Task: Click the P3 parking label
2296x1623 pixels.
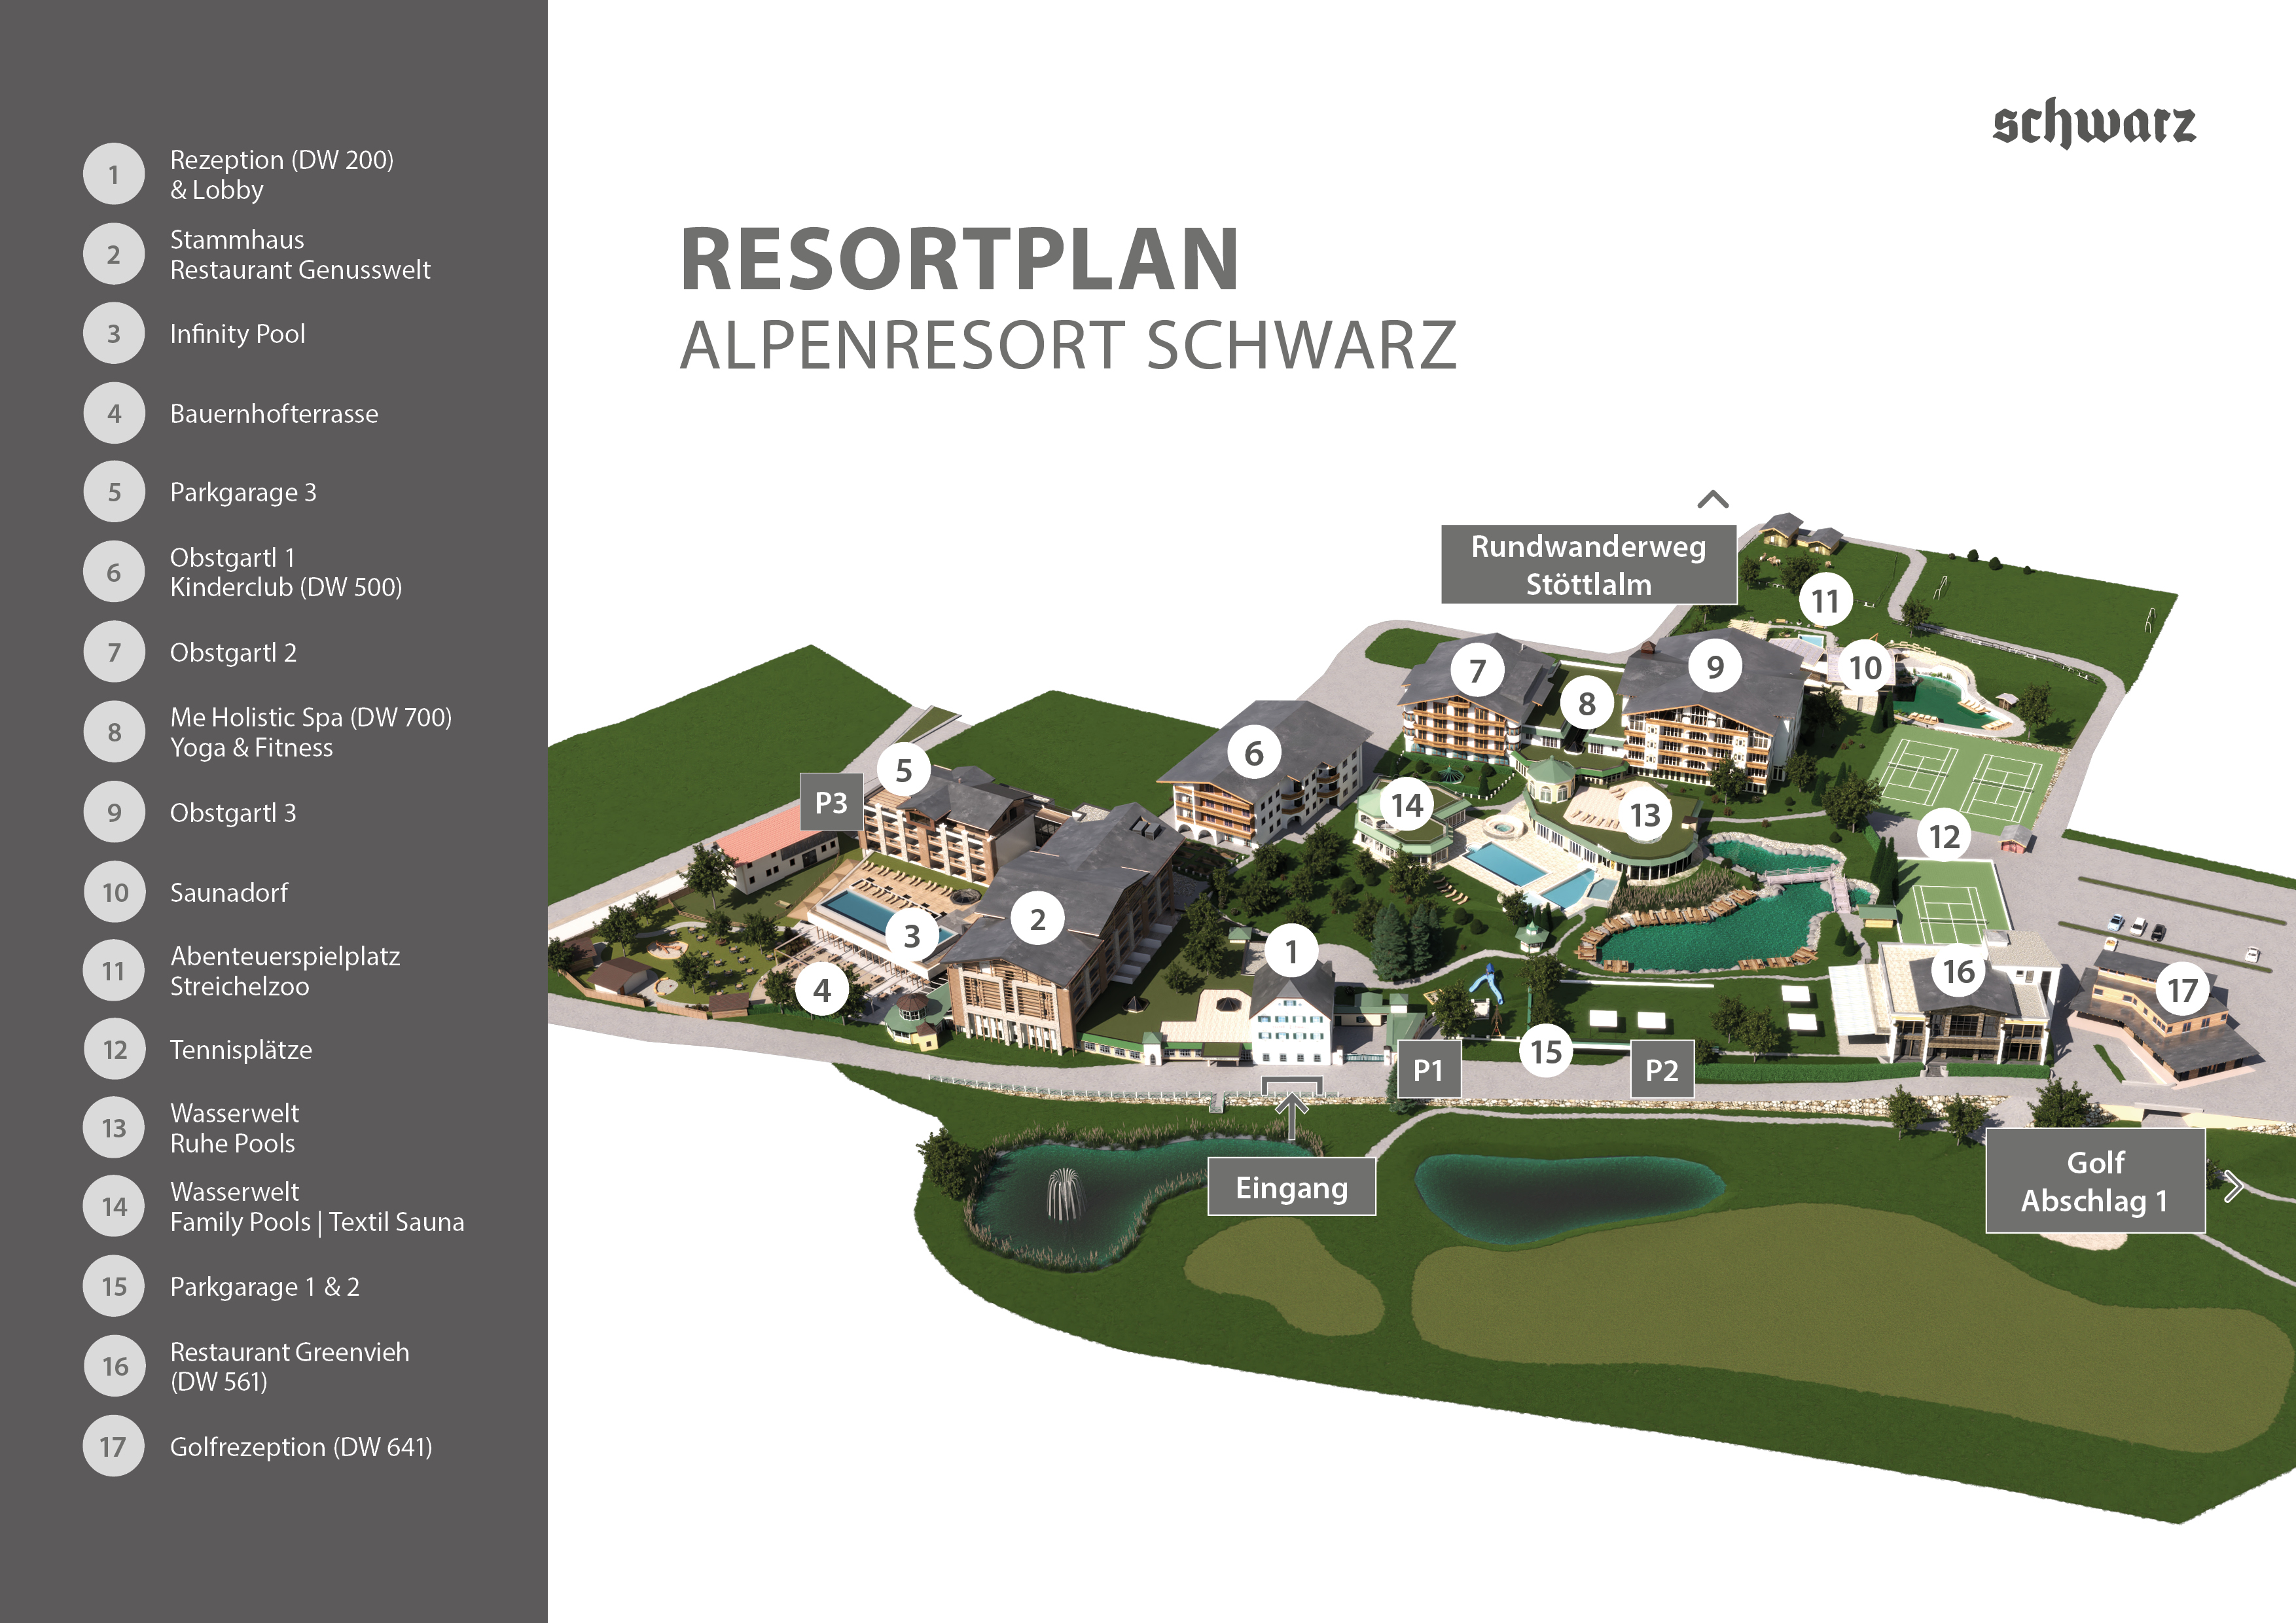Action: pos(831,802)
